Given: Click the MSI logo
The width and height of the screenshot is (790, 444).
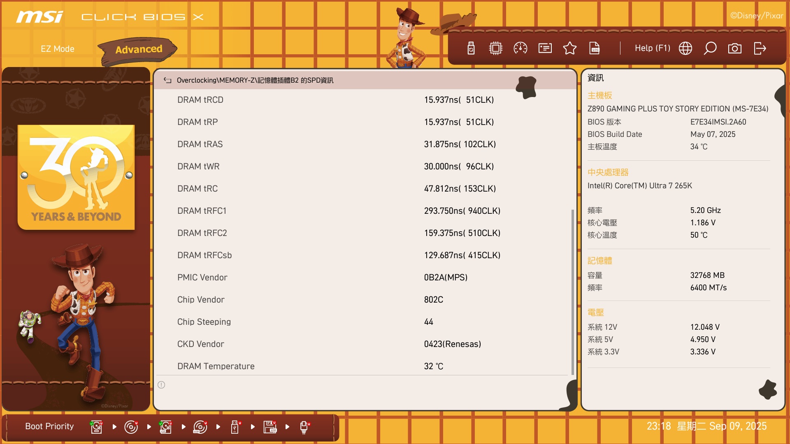Looking at the screenshot, I should click(39, 17).
